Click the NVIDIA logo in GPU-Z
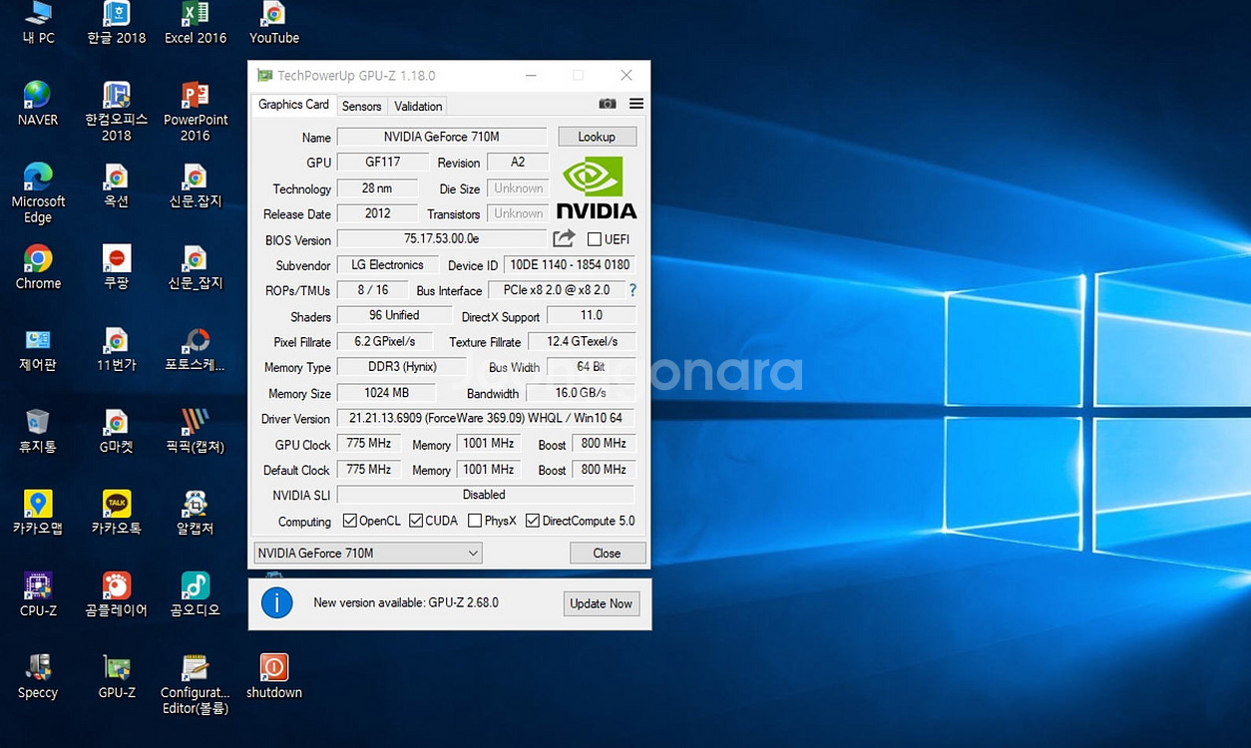This screenshot has height=748, width=1251. pyautogui.click(x=597, y=187)
